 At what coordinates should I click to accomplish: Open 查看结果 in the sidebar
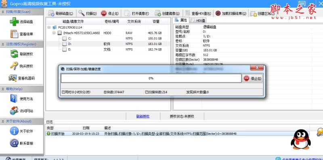point(22,34)
